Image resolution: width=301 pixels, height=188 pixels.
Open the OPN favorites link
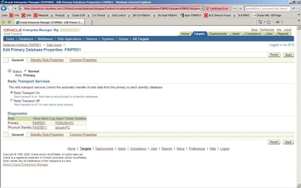[26, 15]
